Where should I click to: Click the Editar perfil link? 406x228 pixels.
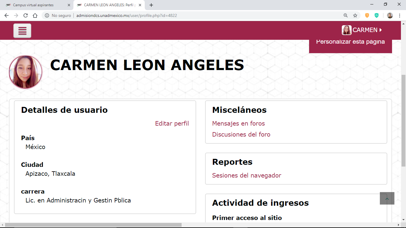[x=172, y=123]
